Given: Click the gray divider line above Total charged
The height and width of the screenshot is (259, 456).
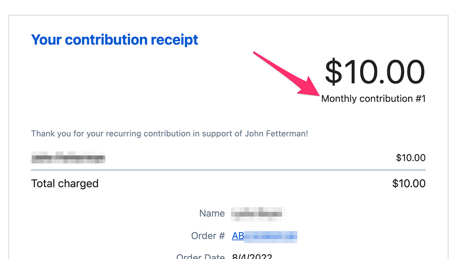Looking at the screenshot, I should (x=228, y=170).
